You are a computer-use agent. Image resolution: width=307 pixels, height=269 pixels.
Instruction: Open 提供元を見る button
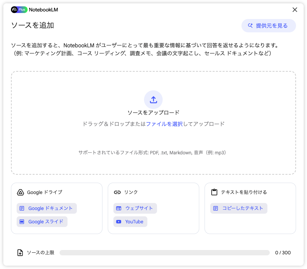coord(268,26)
